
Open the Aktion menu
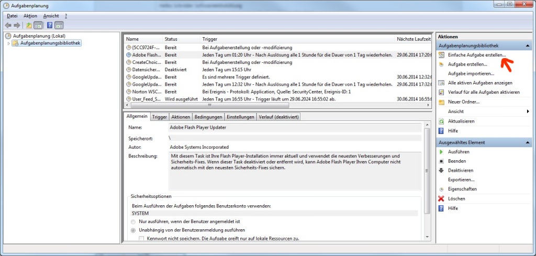pyautogui.click(x=30, y=16)
